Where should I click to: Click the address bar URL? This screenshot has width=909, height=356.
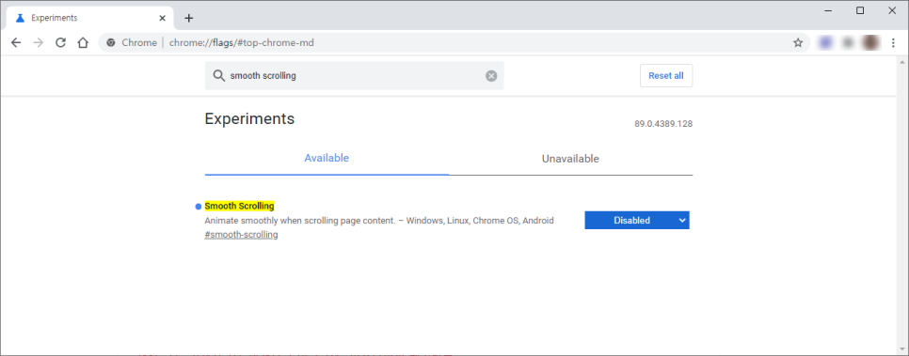pyautogui.click(x=242, y=43)
